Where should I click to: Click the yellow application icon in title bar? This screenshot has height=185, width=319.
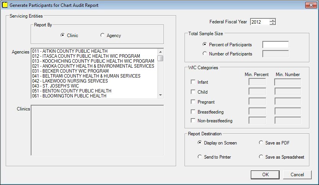[x=5, y=5]
